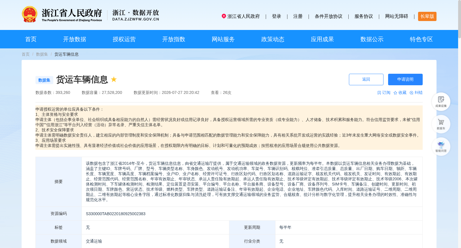Click the 摘要 row label

click(58, 182)
